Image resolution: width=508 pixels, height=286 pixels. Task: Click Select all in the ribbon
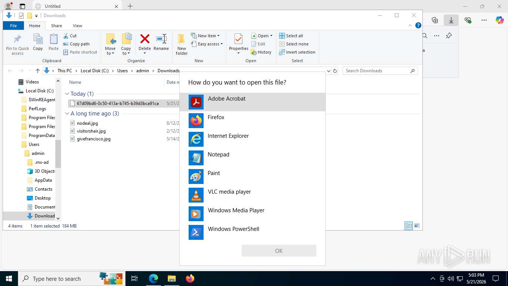(x=291, y=36)
